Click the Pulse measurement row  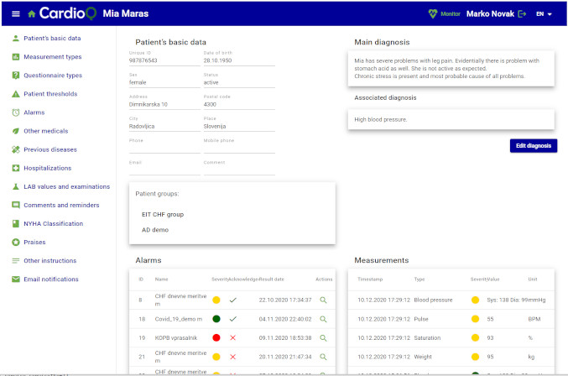[x=451, y=319]
